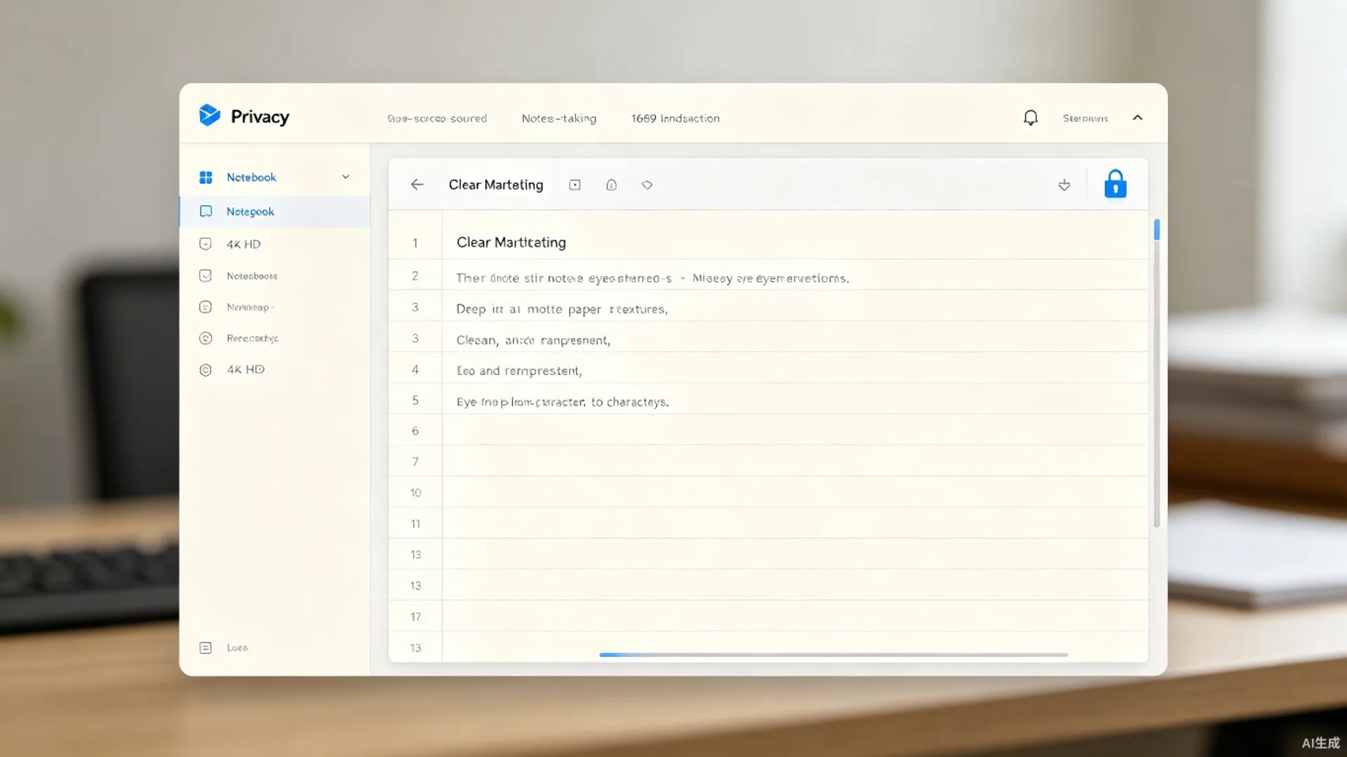Click the Clear Martiteating heading on line 1
The width and height of the screenshot is (1347, 757).
click(x=511, y=243)
